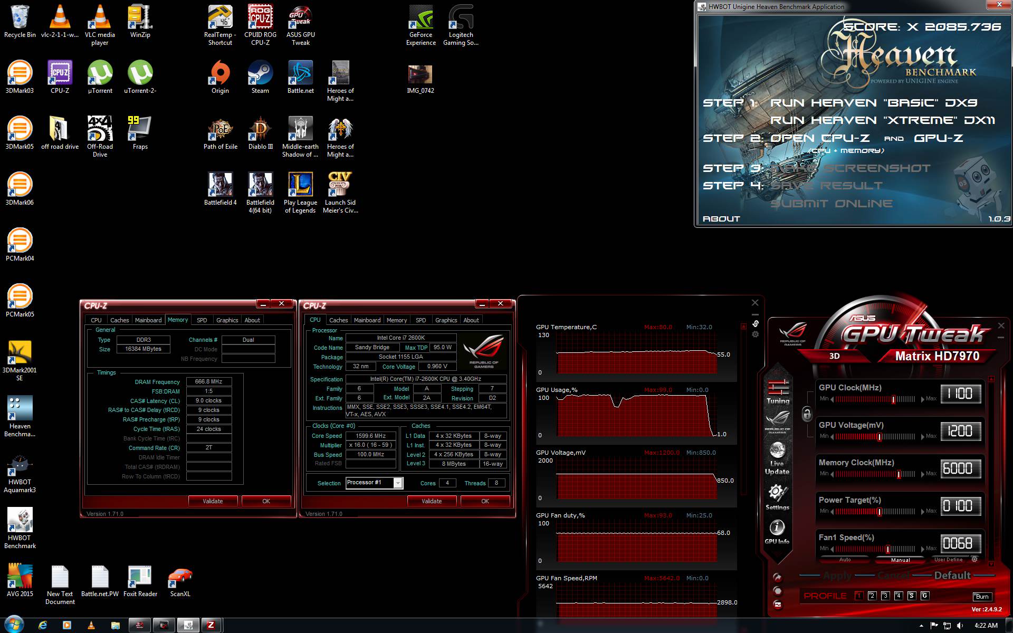Switch to Mainboard tab in left CPU-Z window
1013x633 pixels.
coord(148,320)
